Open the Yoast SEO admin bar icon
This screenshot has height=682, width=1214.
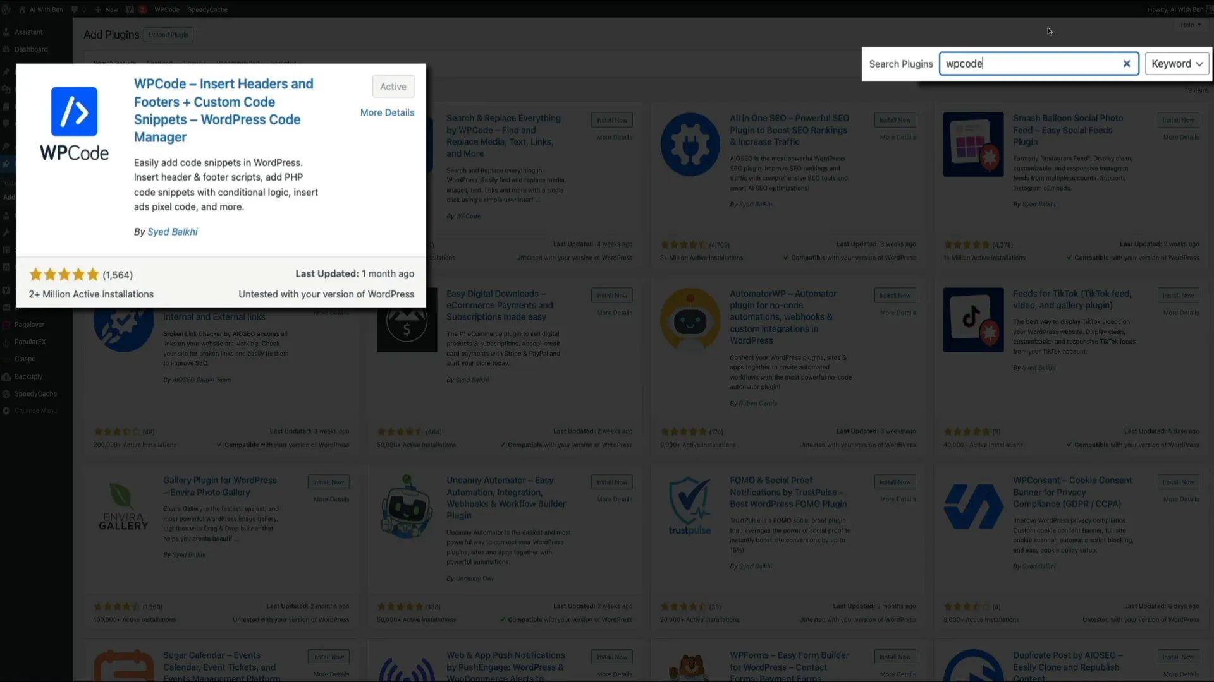point(130,9)
